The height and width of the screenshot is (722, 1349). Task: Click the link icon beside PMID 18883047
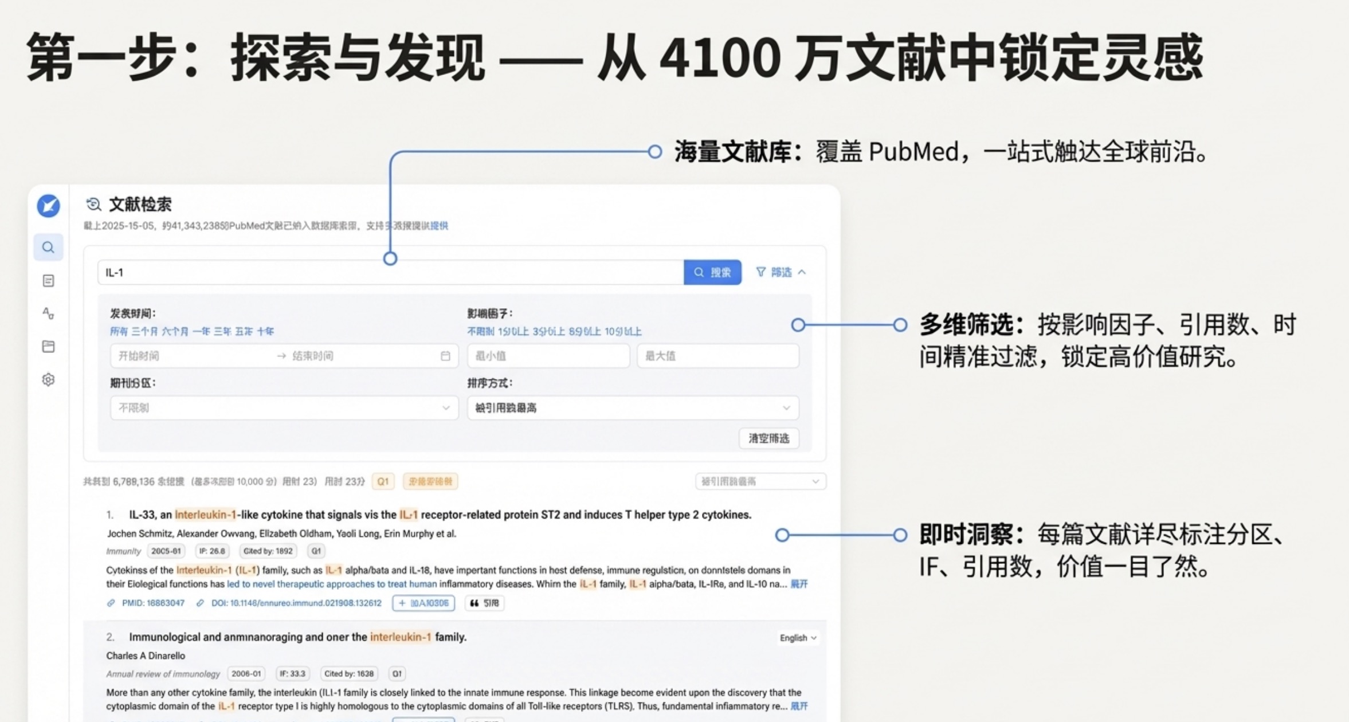pyautogui.click(x=111, y=603)
